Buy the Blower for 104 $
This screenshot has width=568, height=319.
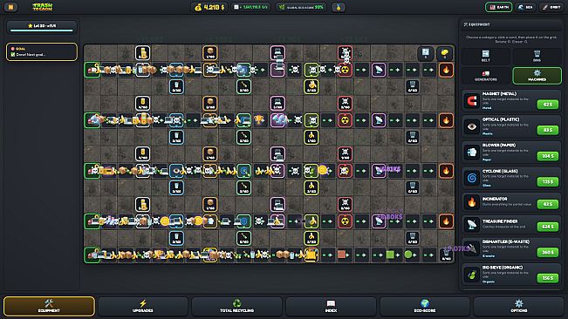pos(547,156)
